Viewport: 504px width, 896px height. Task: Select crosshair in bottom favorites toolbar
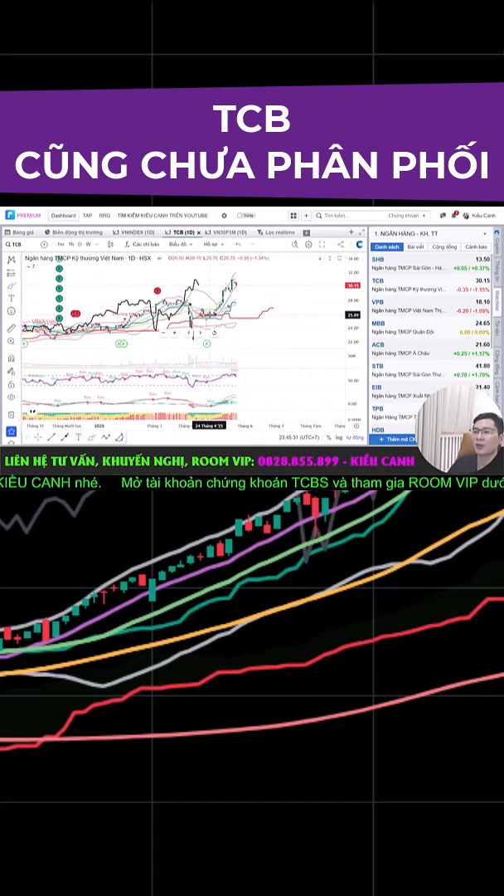point(37,437)
